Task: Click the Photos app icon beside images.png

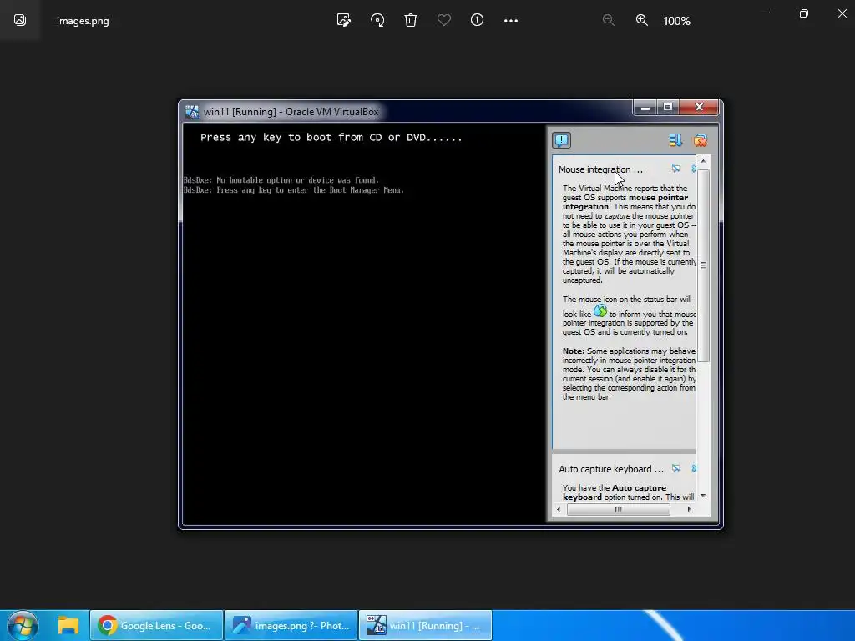Action: [20, 20]
